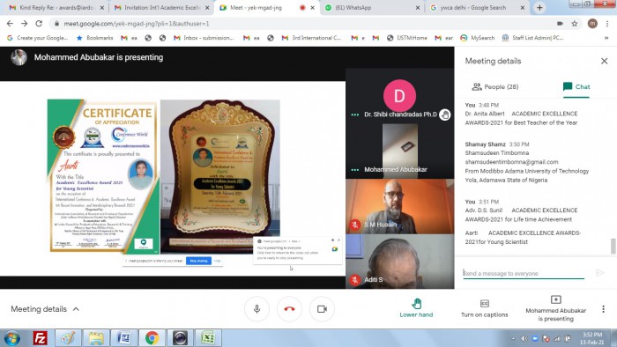Screen dimensions: 617x347
Task: Lower the raised hand
Action: 416,308
